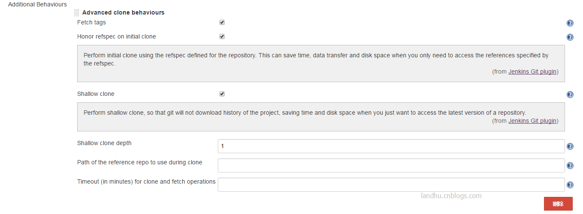Open help for Honor refspec on initial clone
Viewport: 583px width, 214px height.
coord(570,37)
